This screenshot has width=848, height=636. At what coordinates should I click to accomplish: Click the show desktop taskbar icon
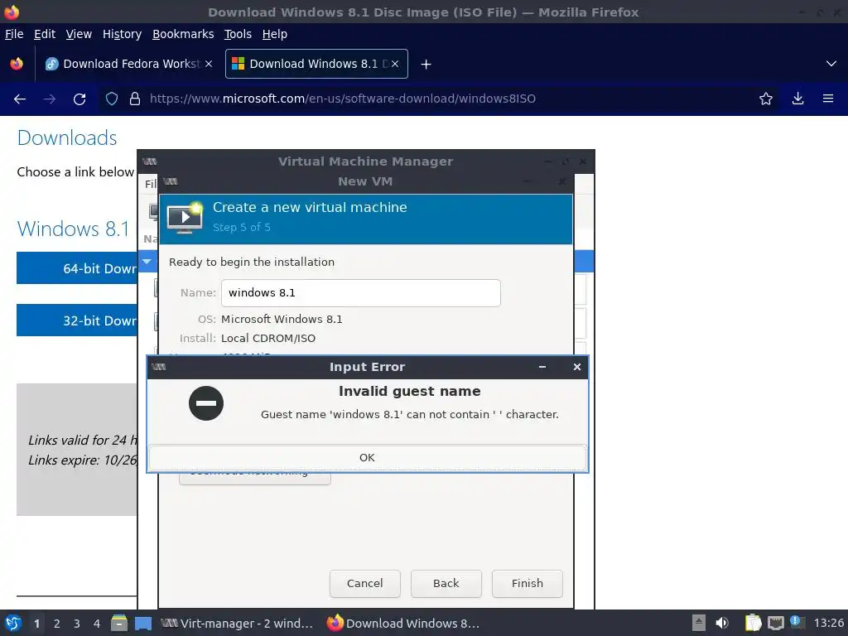pyautogui.click(x=142, y=623)
